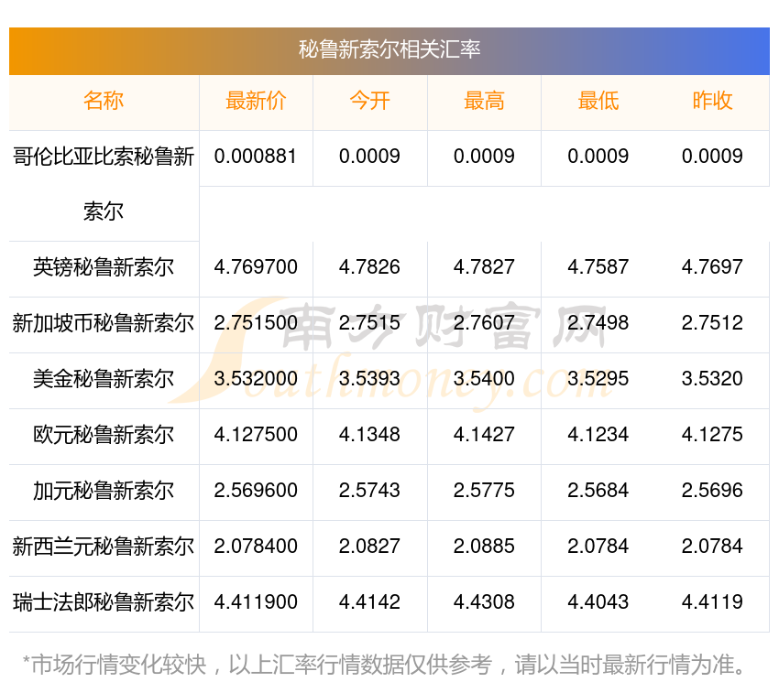The image size is (779, 693).
Task: Click the high price 4.7827
Action: pyautogui.click(x=484, y=267)
